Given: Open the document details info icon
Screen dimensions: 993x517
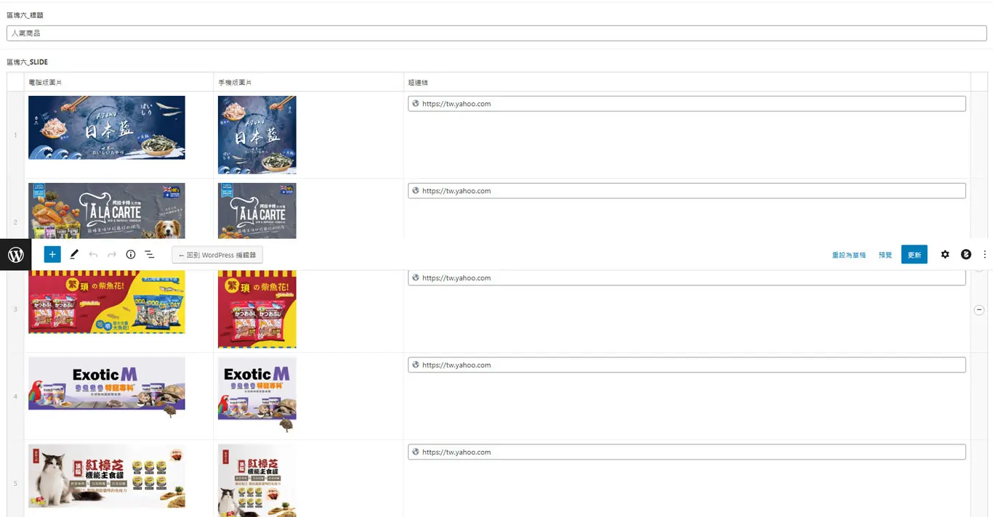Looking at the screenshot, I should 131,255.
